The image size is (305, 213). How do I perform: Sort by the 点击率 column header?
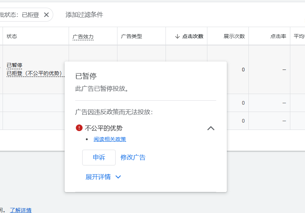(x=278, y=36)
